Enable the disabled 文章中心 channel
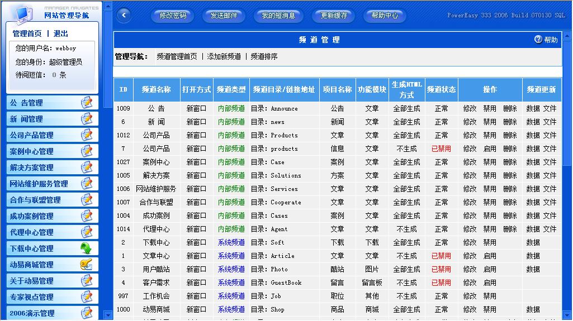The image size is (573, 321). (490, 256)
